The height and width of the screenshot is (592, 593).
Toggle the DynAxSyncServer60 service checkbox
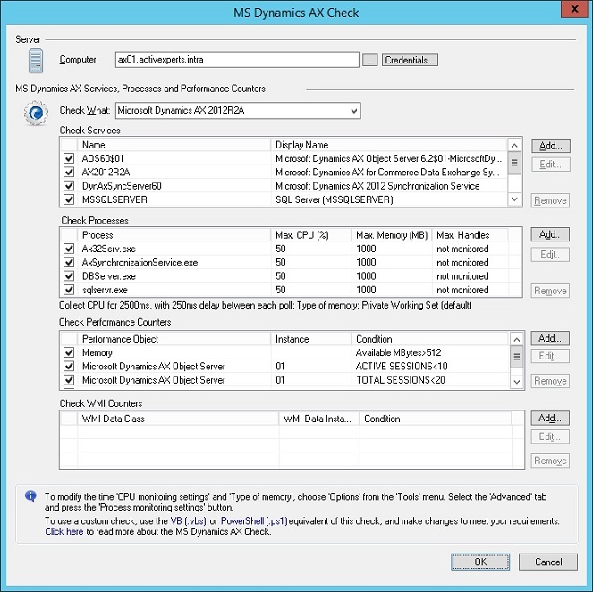(69, 186)
